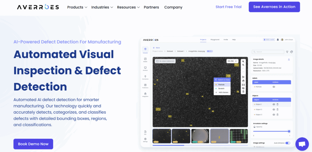Select the green grid thumbnail
Screen dimensions: 312x152
coord(239,136)
